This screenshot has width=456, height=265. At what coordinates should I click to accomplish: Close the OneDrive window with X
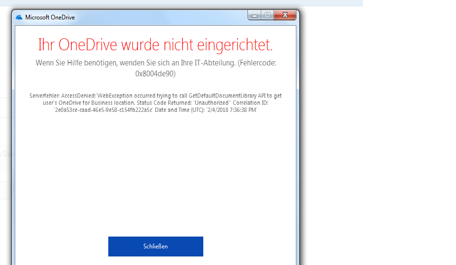coord(285,15)
